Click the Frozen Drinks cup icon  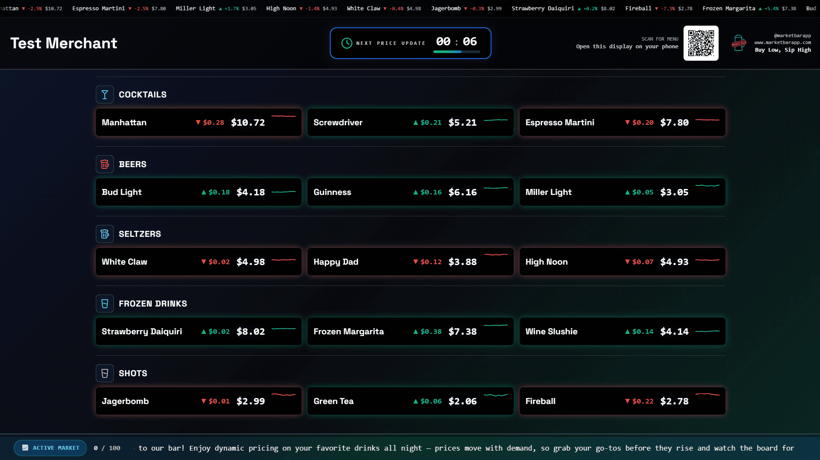pos(105,304)
